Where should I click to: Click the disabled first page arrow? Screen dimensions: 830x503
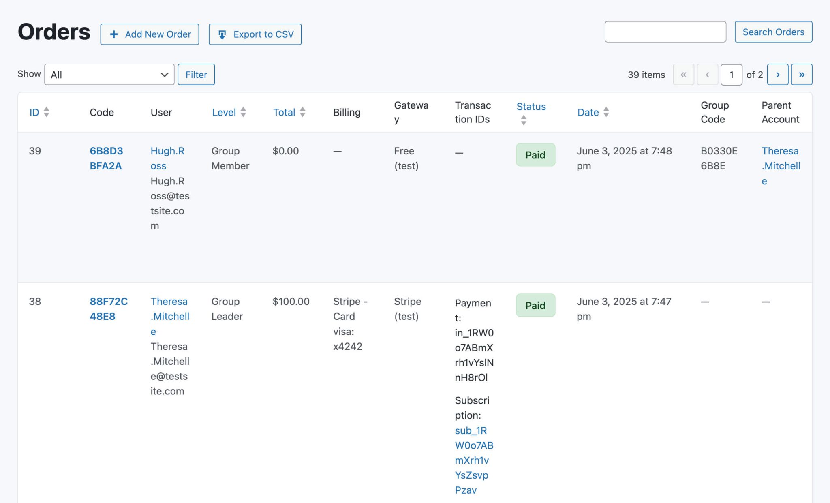(684, 75)
